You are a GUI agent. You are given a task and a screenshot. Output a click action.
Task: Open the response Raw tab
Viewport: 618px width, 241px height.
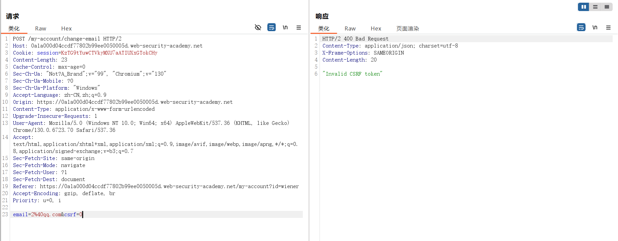tap(350, 28)
